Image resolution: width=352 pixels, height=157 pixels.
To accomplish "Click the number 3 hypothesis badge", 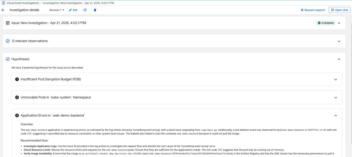I will (17, 115).
